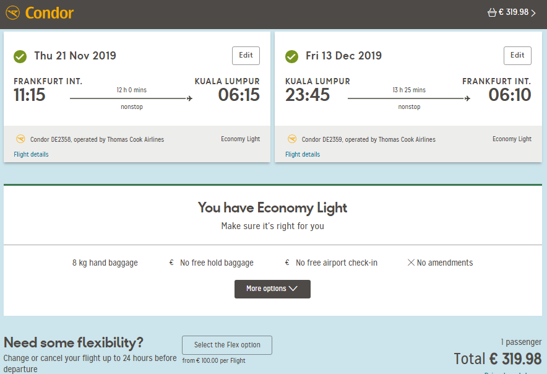This screenshot has width=547, height=374.
Task: Click the Condor airline icon next to DE2358
Action: pyautogui.click(x=20, y=139)
